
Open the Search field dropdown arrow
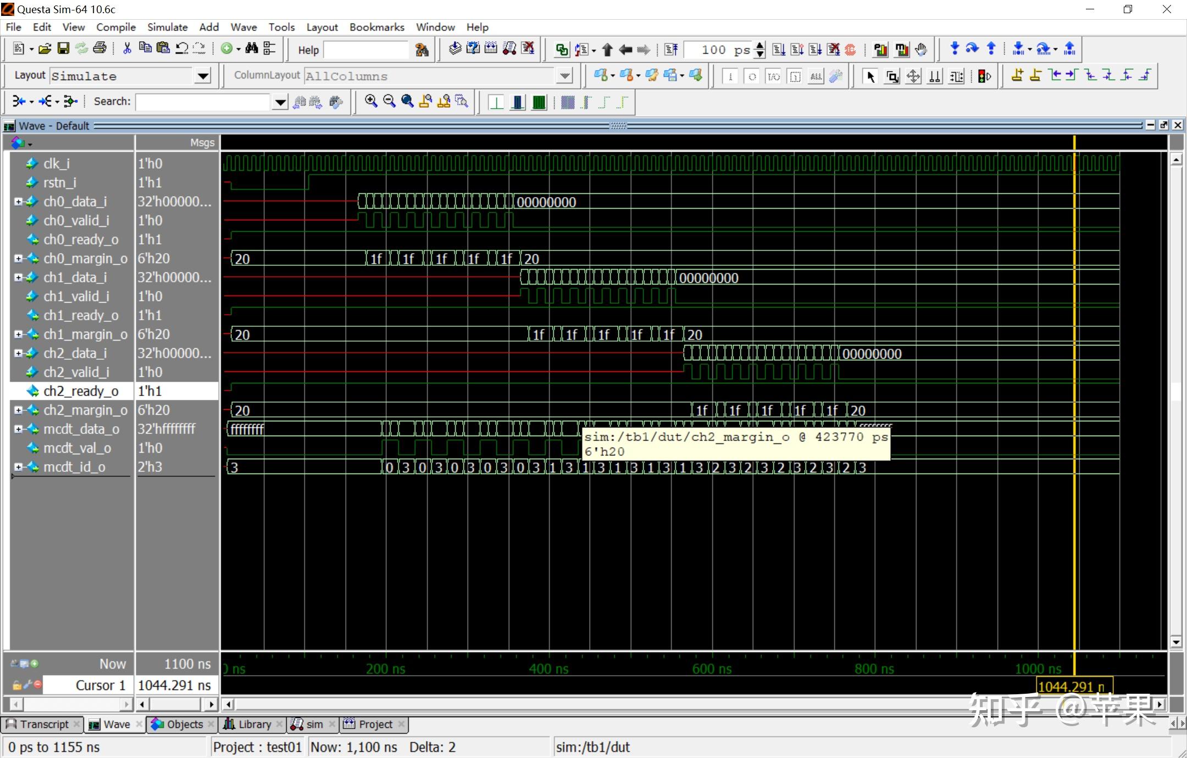click(280, 102)
